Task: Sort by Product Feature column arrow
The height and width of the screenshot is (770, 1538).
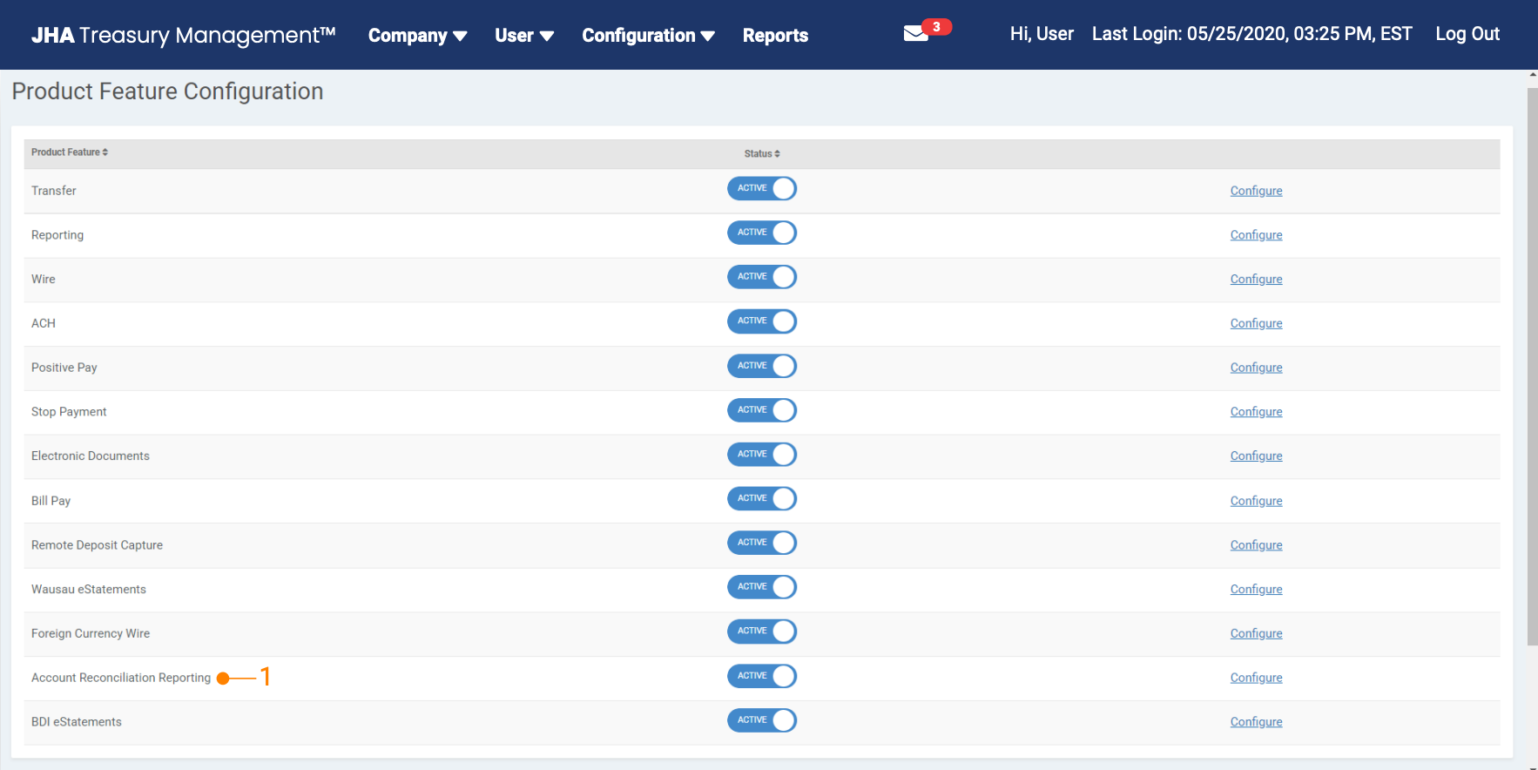Action: click(105, 152)
